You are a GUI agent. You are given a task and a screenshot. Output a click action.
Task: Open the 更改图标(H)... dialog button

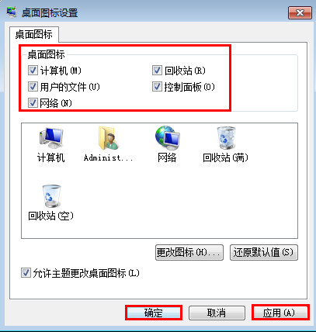pos(189,252)
